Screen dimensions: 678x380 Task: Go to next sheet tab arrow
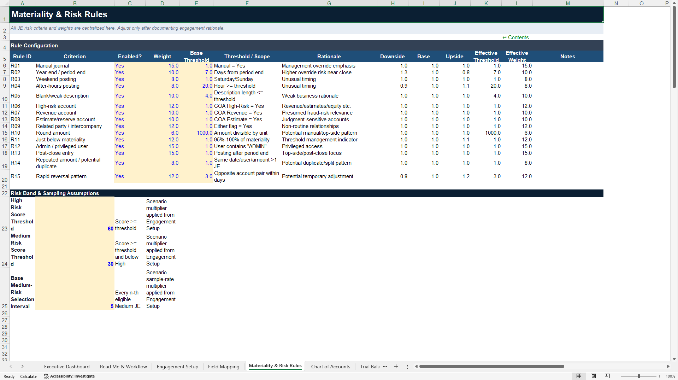pyautogui.click(x=22, y=367)
